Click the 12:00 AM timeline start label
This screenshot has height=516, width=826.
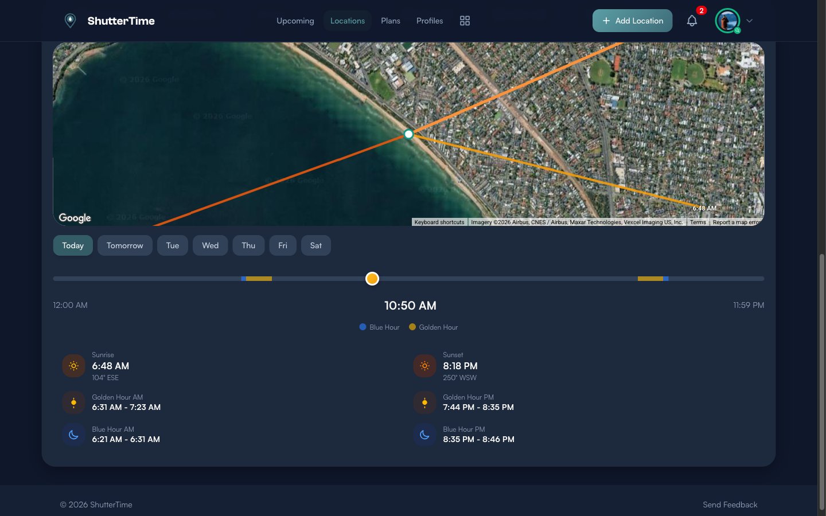pyautogui.click(x=70, y=305)
